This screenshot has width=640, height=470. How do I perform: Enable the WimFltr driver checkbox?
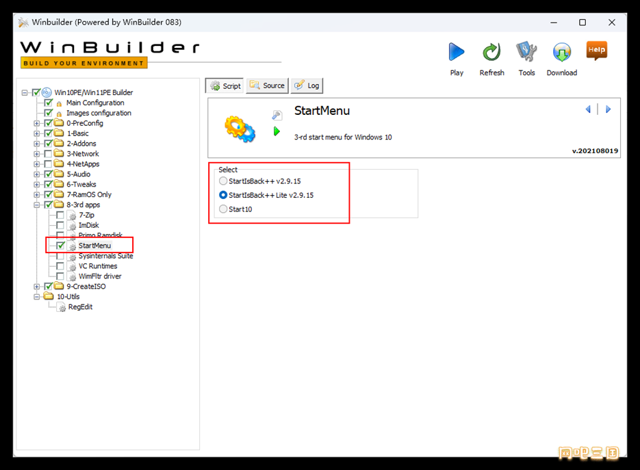[x=60, y=276]
